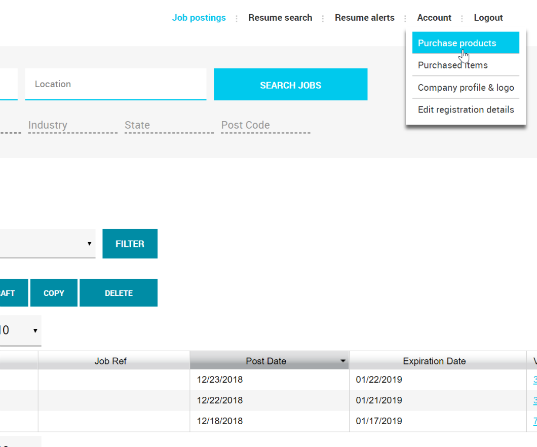The width and height of the screenshot is (537, 447).
Task: Open the rows-per-page dropdown
Action: coord(21,330)
